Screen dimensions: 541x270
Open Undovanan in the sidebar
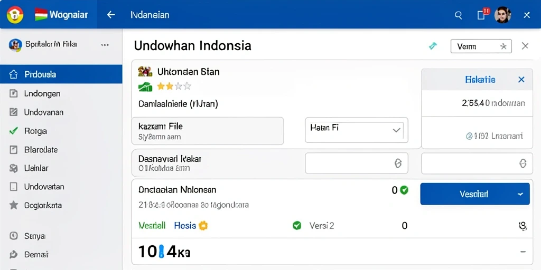(43, 112)
